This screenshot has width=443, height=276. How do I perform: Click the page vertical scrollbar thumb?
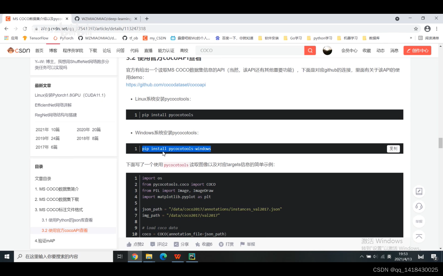(441, 143)
